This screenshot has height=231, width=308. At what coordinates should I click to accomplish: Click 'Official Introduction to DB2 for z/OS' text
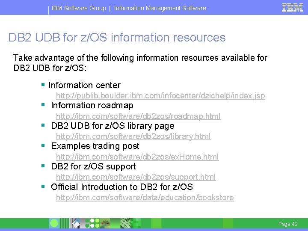click(x=122, y=187)
